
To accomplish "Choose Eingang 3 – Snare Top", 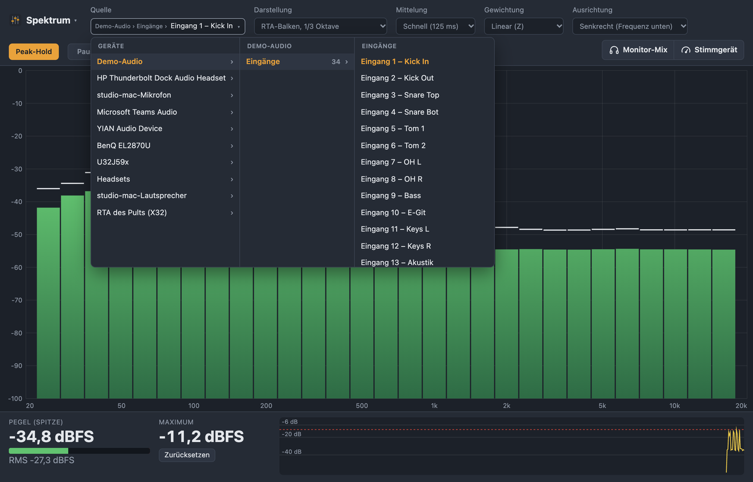I will (x=424, y=95).
